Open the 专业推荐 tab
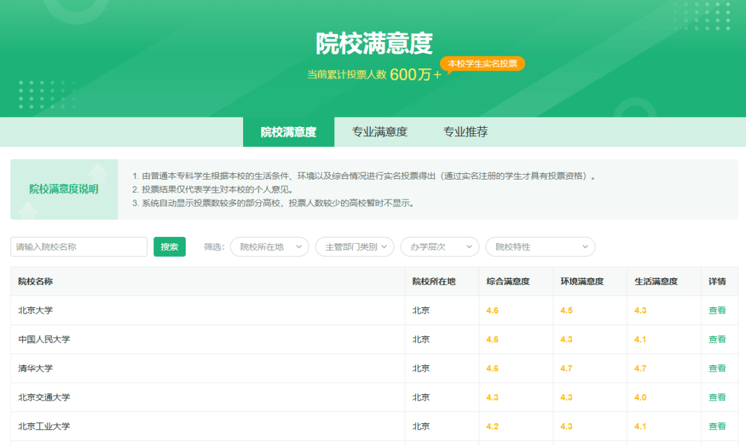746x446 pixels. click(x=466, y=132)
